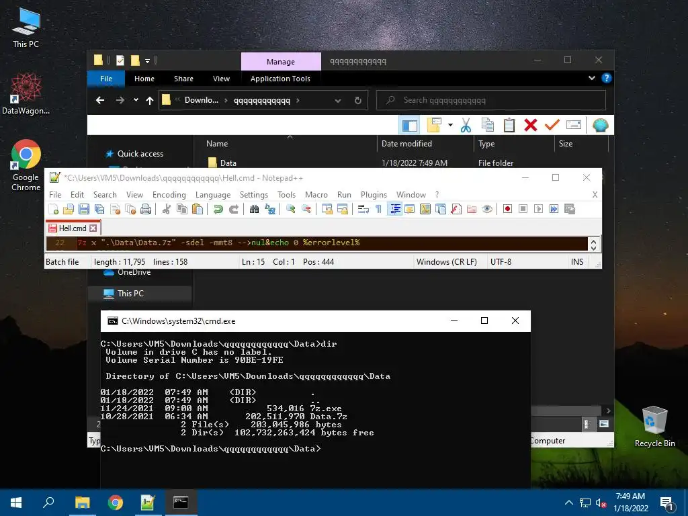This screenshot has height=516, width=688.
Task: Open dropdown arrow beside folder options icon
Action: 450,126
